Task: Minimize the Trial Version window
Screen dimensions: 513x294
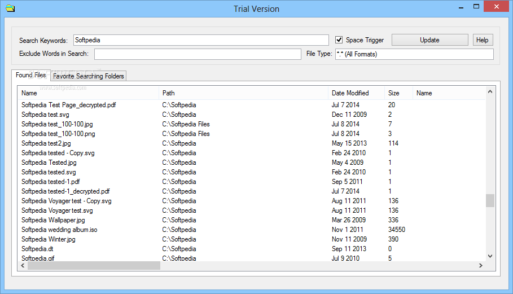Action: pos(461,7)
